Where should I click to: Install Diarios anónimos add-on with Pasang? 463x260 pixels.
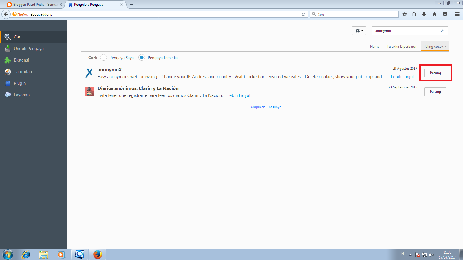[435, 92]
